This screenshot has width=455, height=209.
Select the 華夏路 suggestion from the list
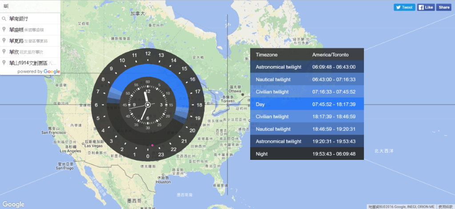(x=16, y=41)
